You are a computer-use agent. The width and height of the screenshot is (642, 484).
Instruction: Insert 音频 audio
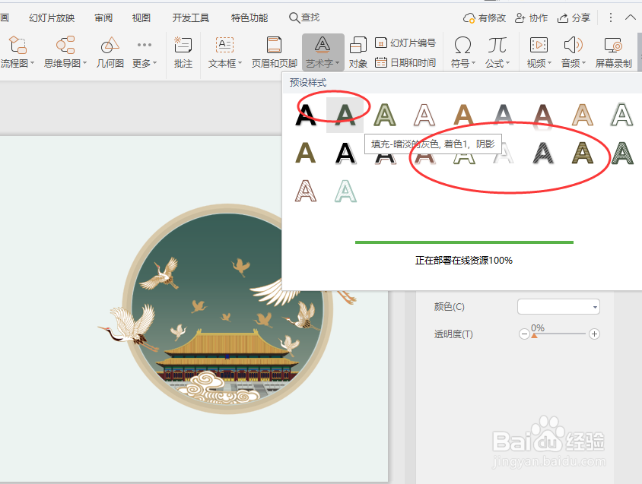[574, 52]
